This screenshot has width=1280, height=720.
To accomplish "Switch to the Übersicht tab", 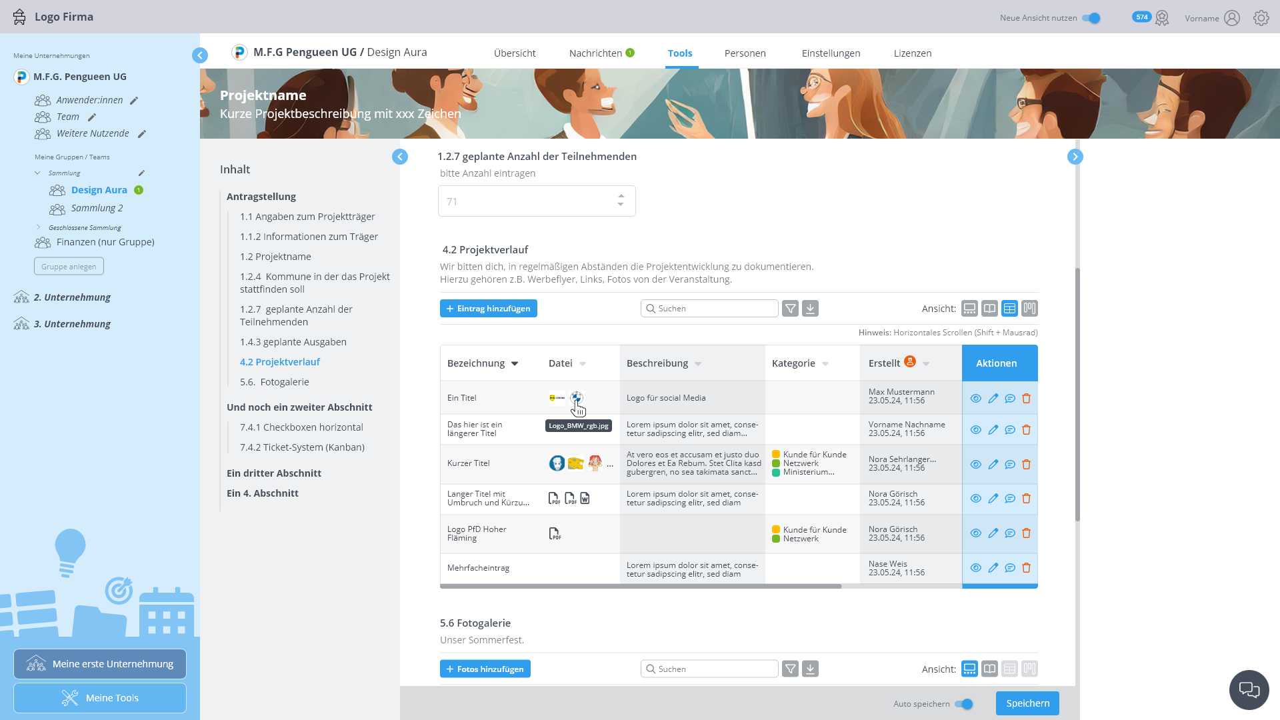I will 515,53.
